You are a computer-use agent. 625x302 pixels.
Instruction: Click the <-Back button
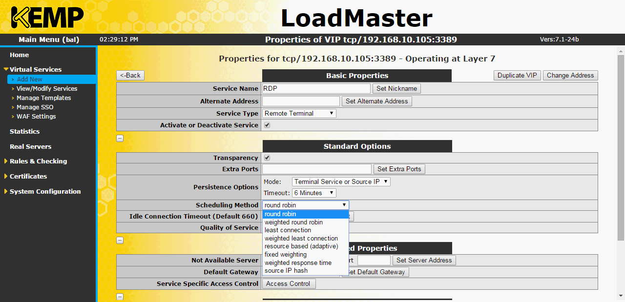(x=130, y=76)
